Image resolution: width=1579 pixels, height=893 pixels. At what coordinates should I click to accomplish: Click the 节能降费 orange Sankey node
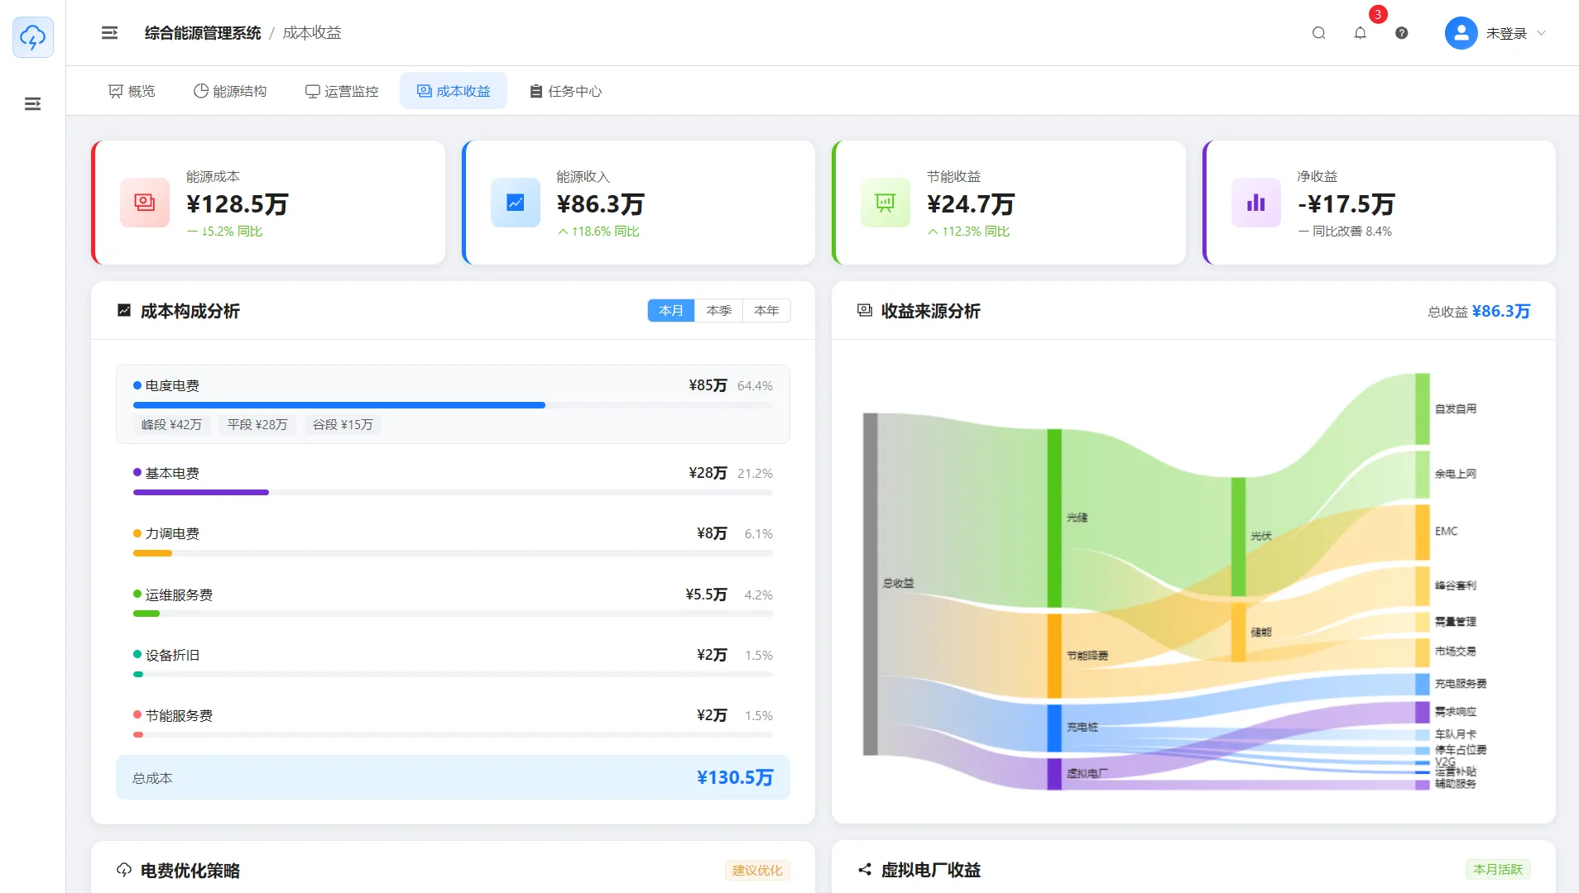click(x=1054, y=656)
